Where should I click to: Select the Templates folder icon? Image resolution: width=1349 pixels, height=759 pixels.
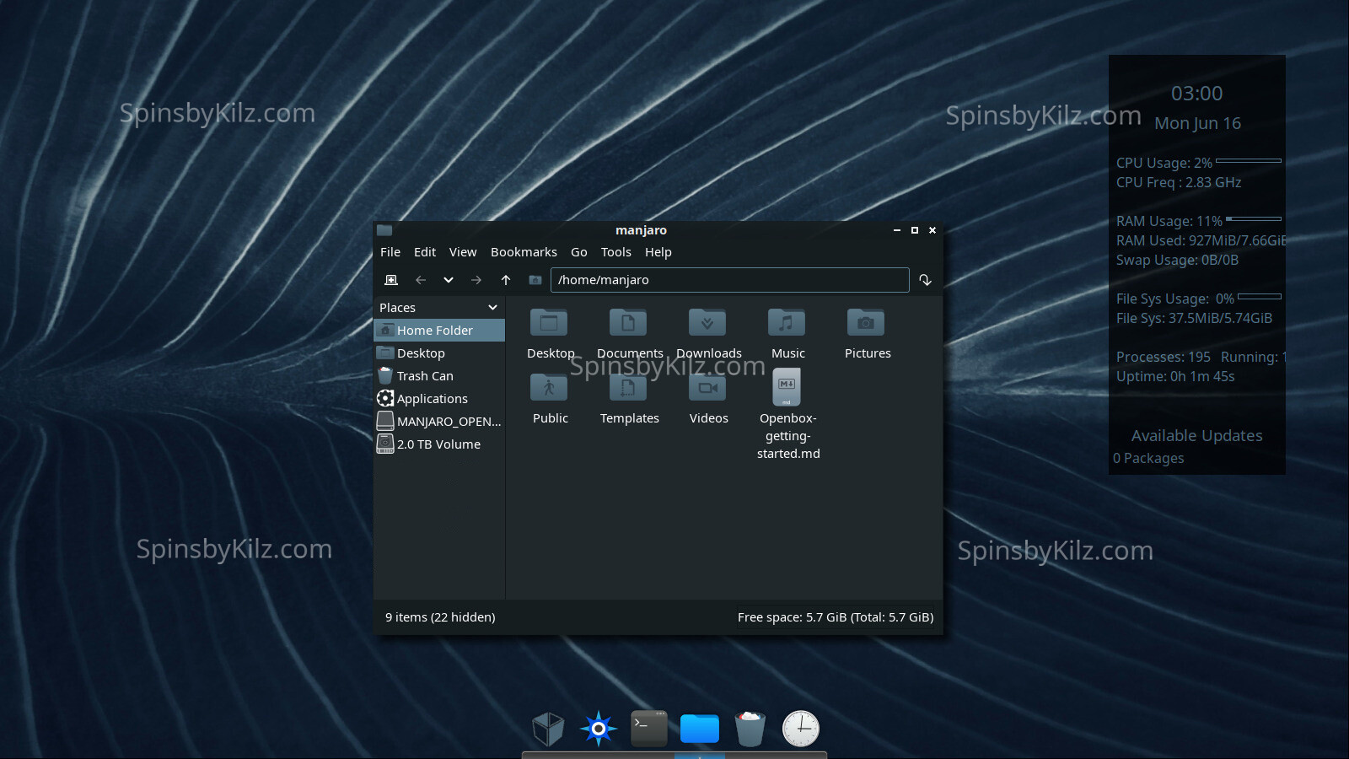click(x=628, y=387)
